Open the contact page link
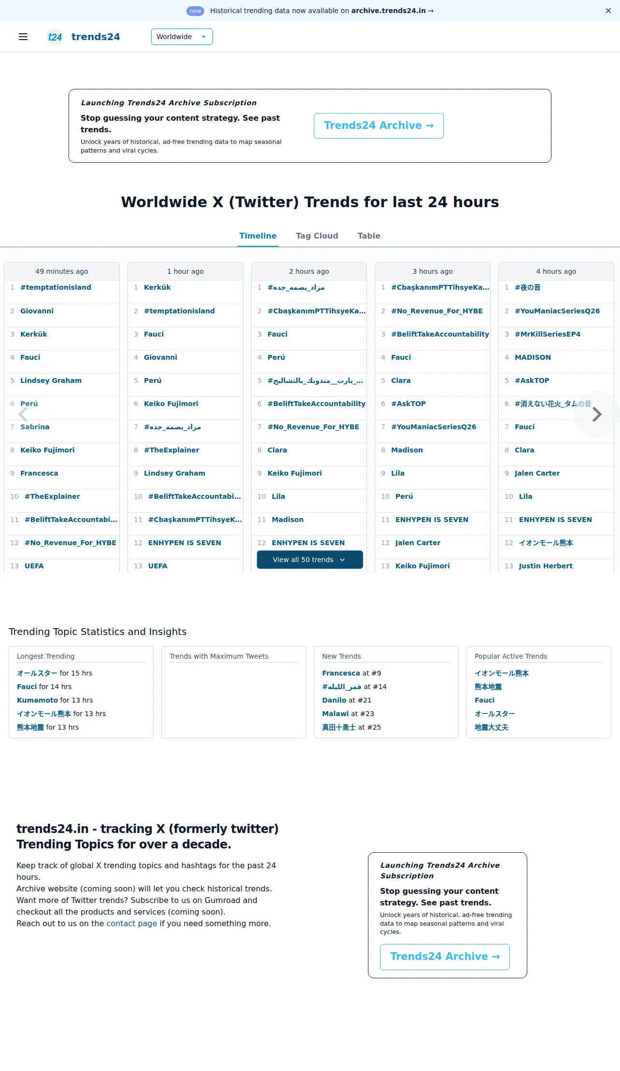The height and width of the screenshot is (1071, 620). click(132, 923)
